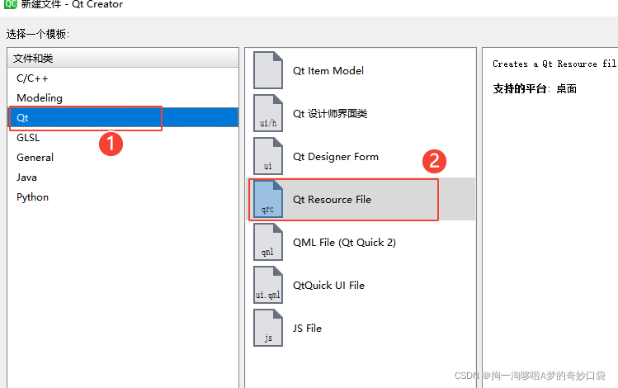
Task: Click the 支持的平台: 桌面 text
Action: click(535, 88)
